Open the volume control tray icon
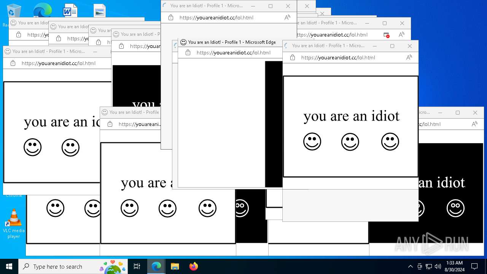487x274 pixels. (438, 266)
